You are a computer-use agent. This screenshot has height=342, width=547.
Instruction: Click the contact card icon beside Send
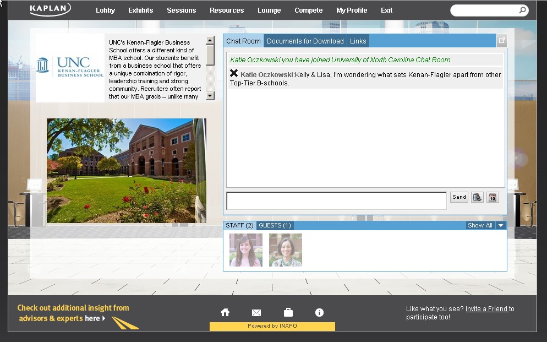pyautogui.click(x=477, y=197)
